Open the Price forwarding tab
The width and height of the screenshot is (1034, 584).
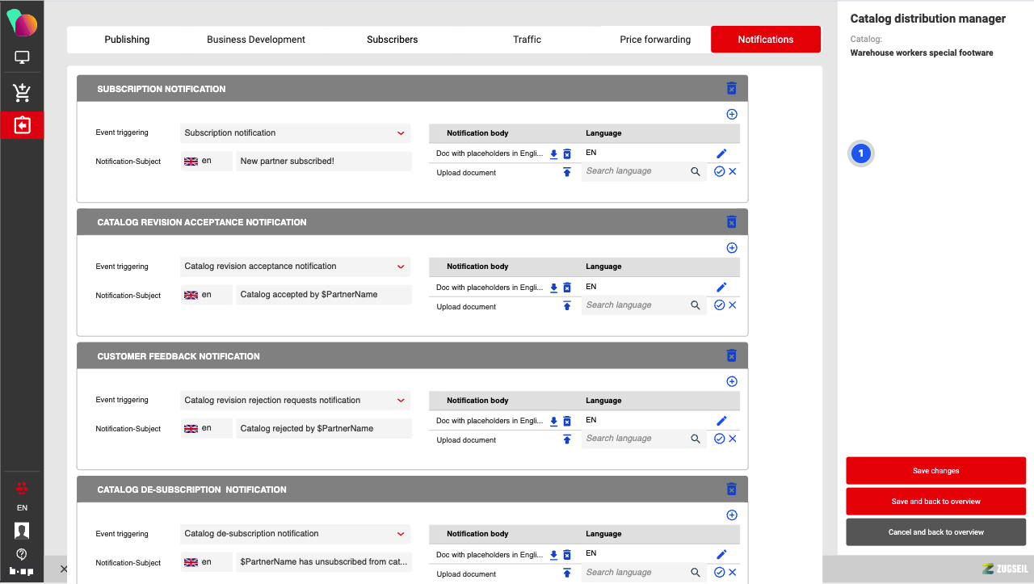[655, 40]
